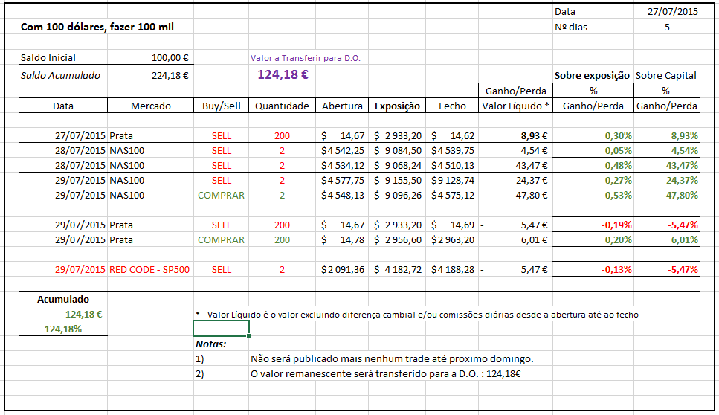Select the green 124,18% accumulated percentage cell
Image resolution: width=719 pixels, height=415 pixels.
tap(62, 329)
